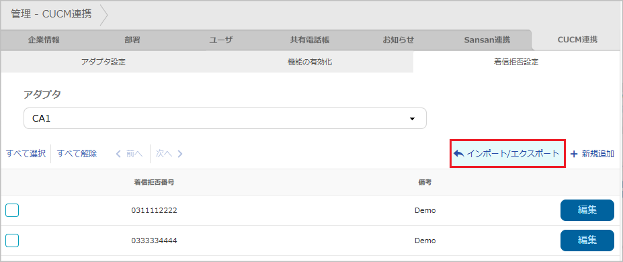Click 編集 for the 0333334444 row
623x262 pixels.
(x=587, y=241)
